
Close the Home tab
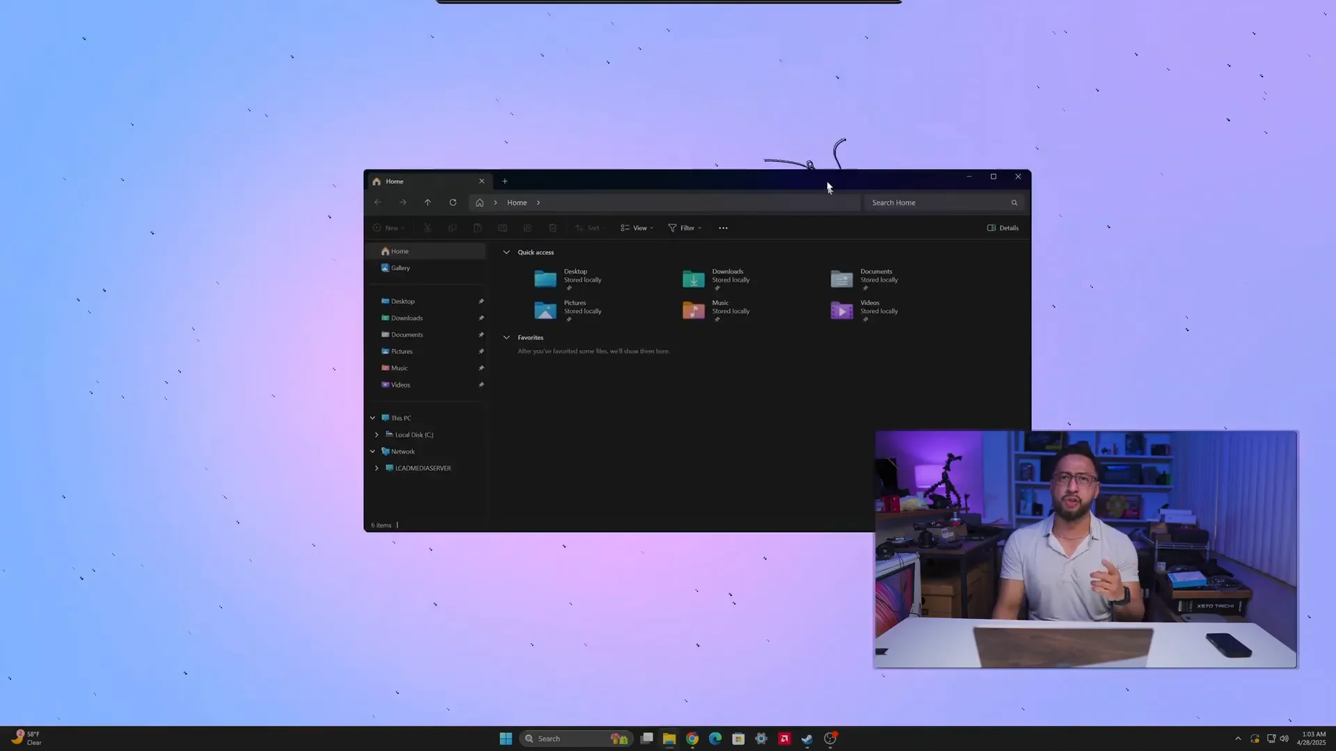point(482,181)
